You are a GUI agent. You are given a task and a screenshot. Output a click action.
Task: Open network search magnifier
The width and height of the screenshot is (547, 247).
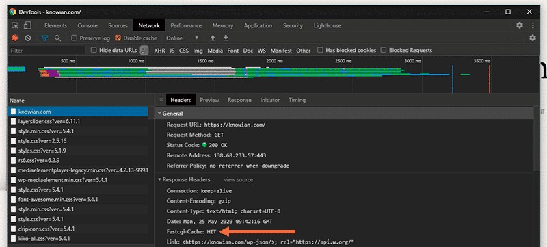tap(58, 38)
